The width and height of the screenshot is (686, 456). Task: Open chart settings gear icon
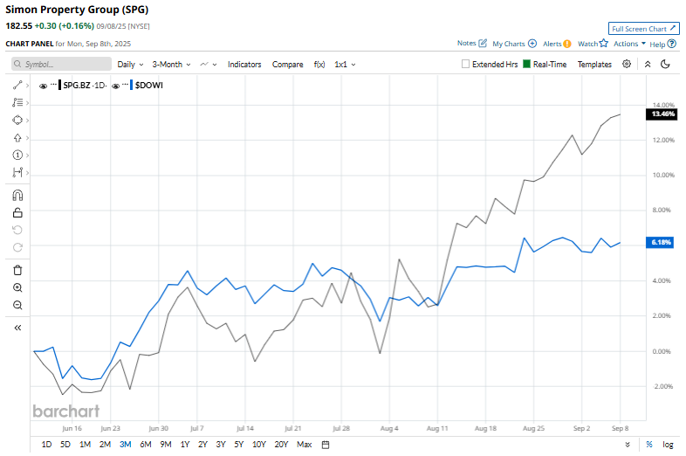pos(627,64)
